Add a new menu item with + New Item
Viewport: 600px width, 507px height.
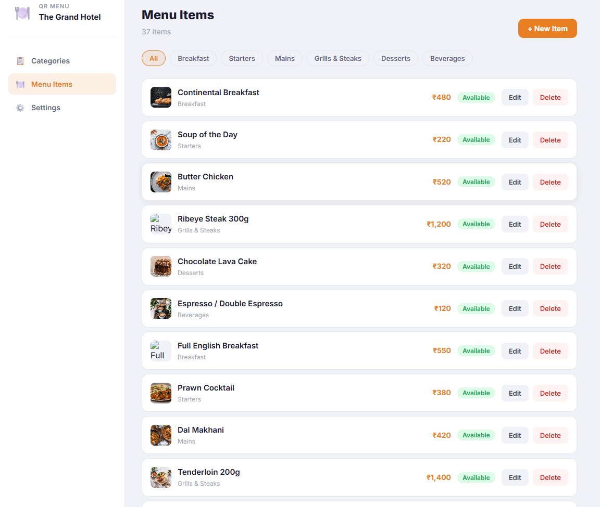coord(547,29)
